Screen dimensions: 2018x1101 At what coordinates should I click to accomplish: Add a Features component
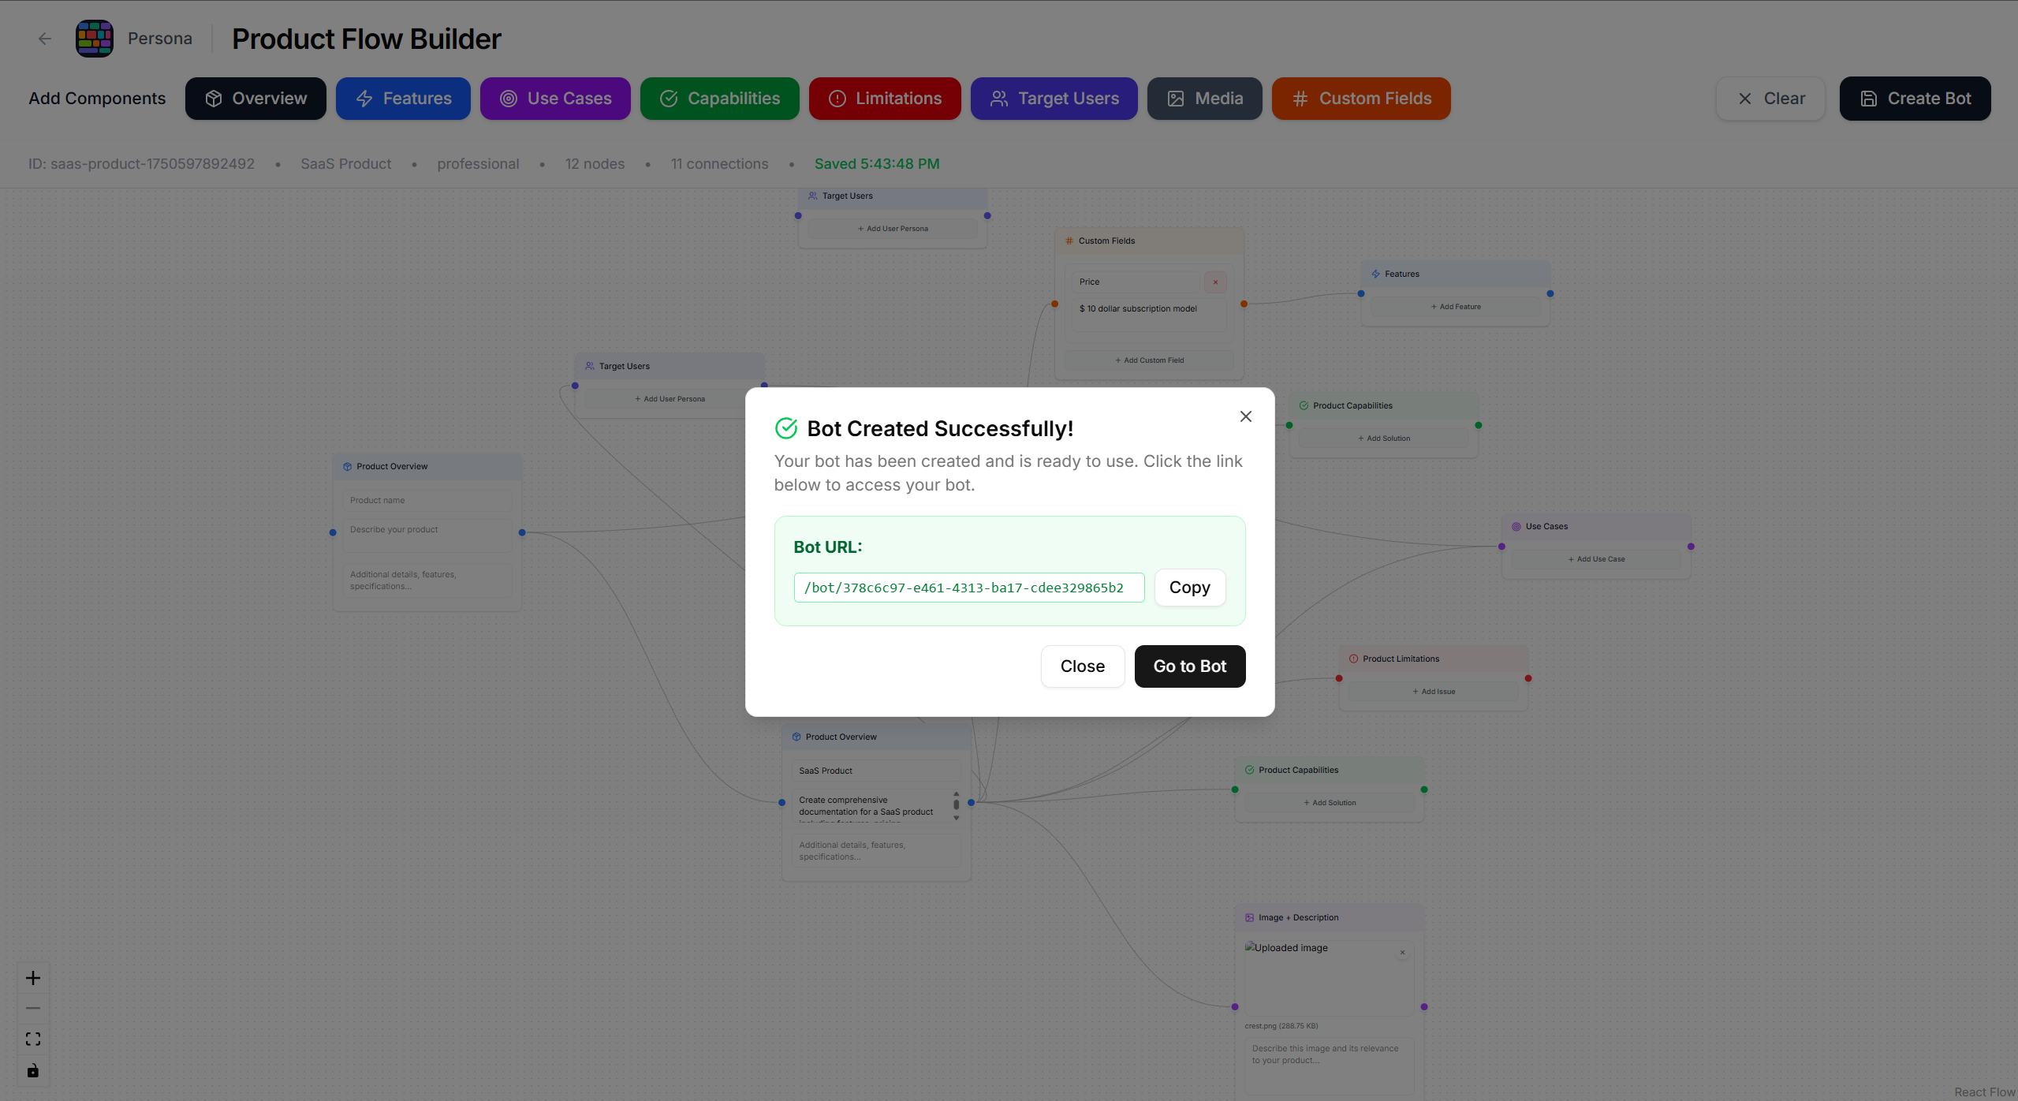[x=403, y=99]
